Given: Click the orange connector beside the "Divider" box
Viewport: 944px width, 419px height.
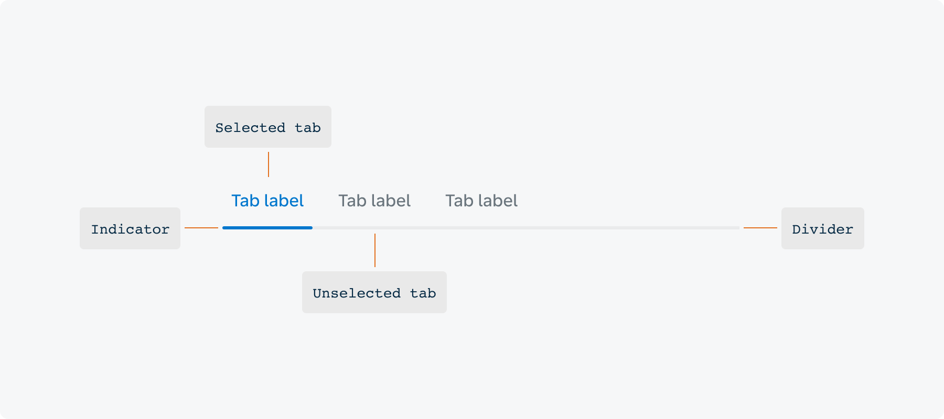Looking at the screenshot, I should pos(760,228).
